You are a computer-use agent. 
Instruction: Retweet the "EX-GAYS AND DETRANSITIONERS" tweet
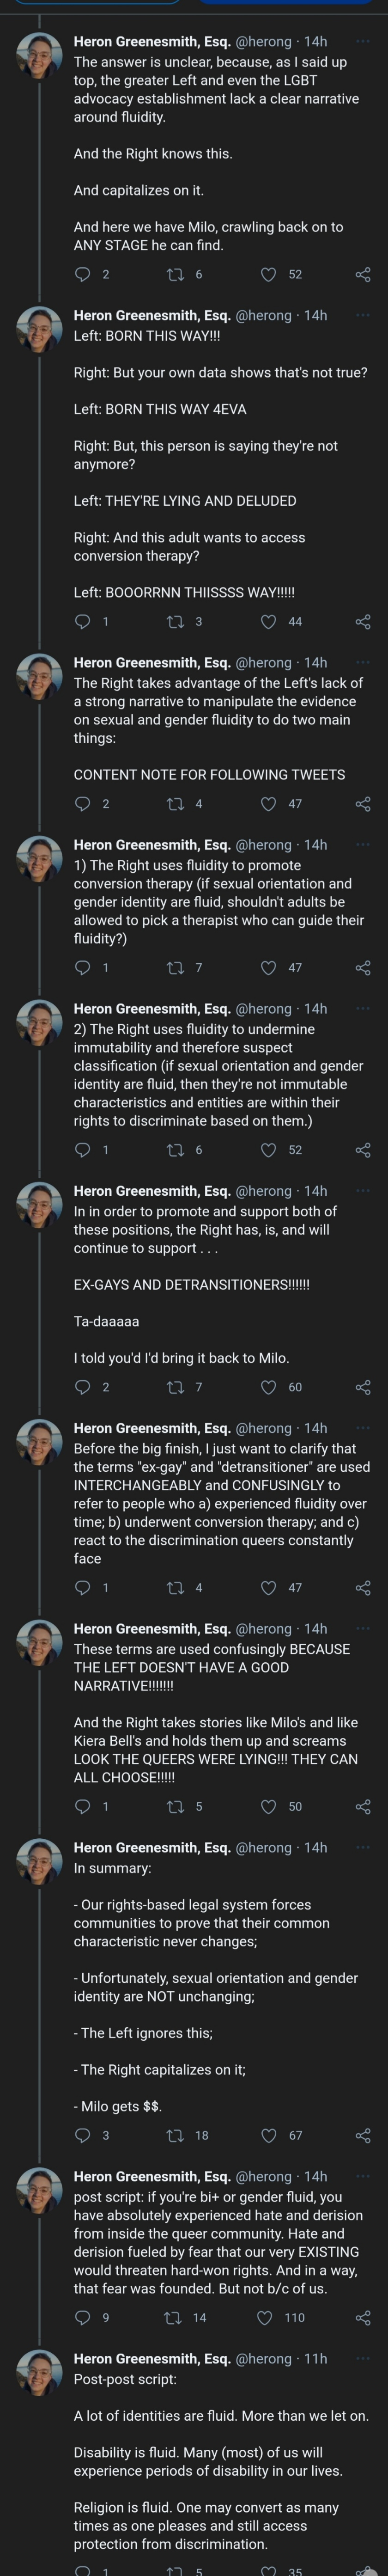[x=176, y=1386]
